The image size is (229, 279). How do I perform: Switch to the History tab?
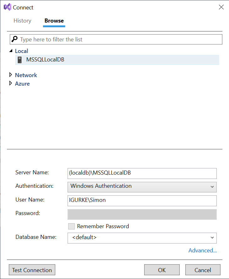[22, 21]
